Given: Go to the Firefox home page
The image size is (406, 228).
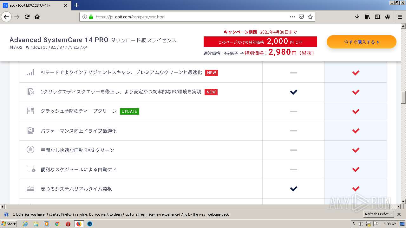Looking at the screenshot, I should 37,17.
